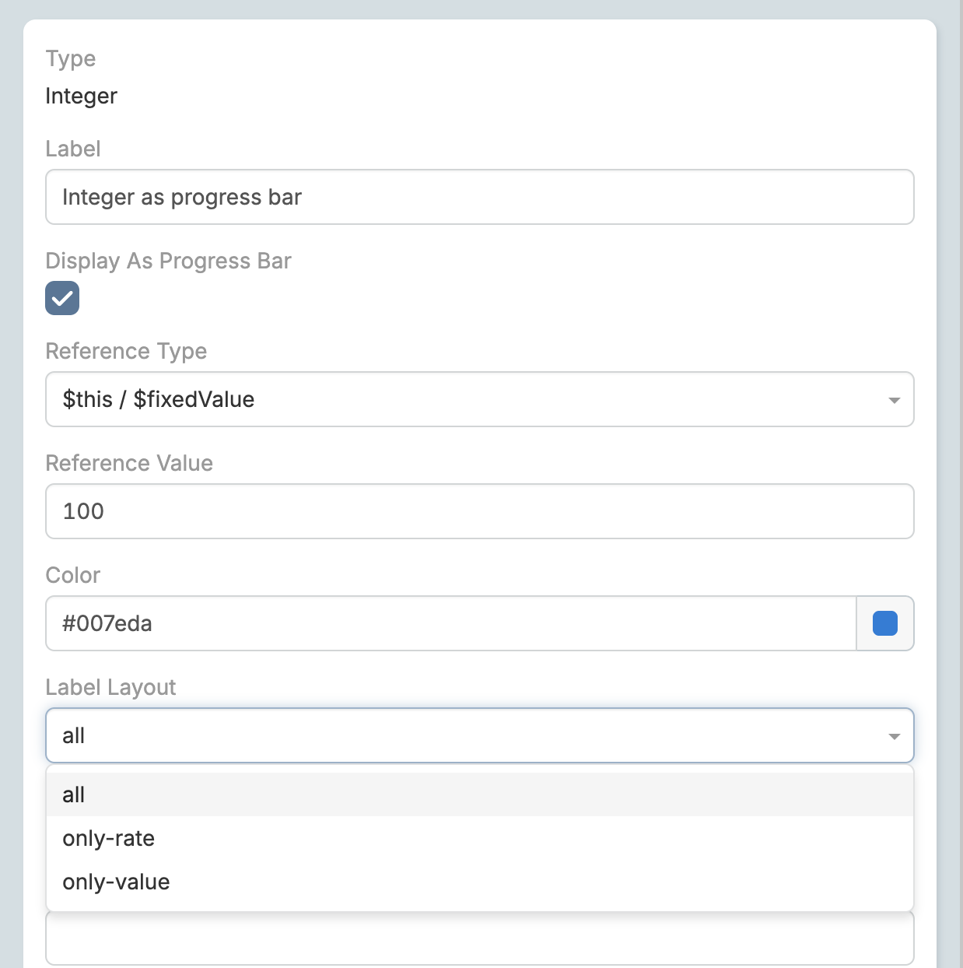Click the 'Reference Value' field label text
Image resolution: width=963 pixels, height=968 pixels.
click(x=129, y=463)
